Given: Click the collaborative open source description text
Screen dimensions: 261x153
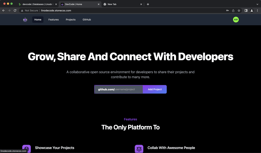Looking at the screenshot, I should click(x=130, y=74).
